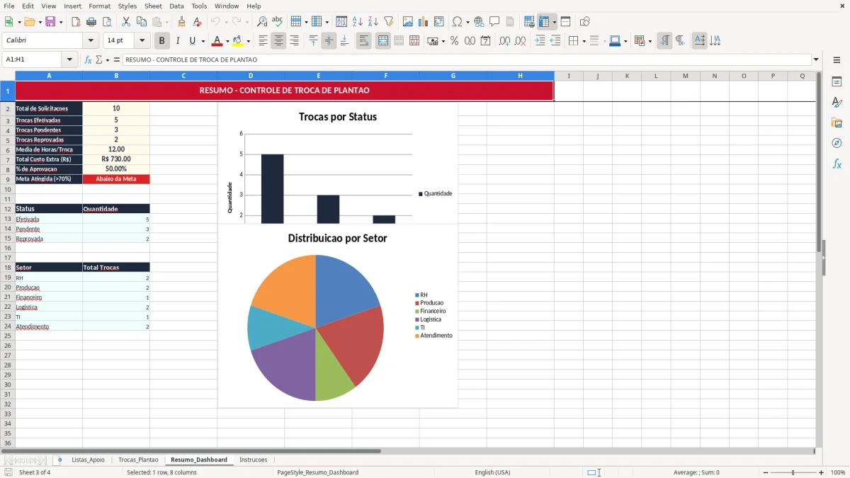Open the sidebar Gallery panel
The width and height of the screenshot is (850, 478).
(837, 123)
